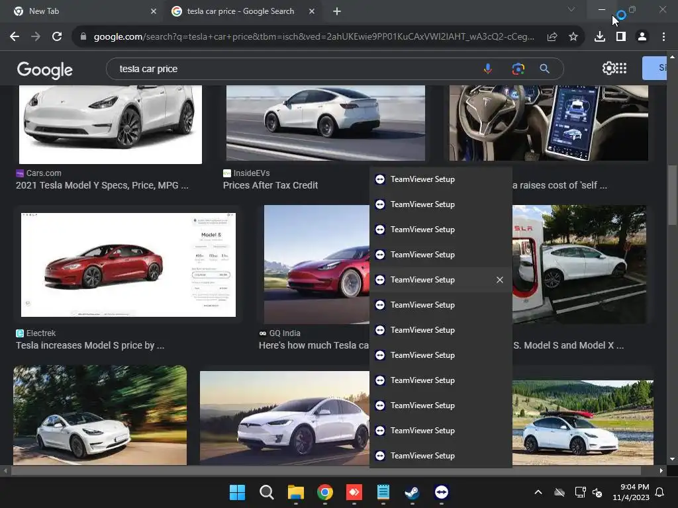This screenshot has height=508, width=678.
Task: Select last TeamViewer Setup entry in list
Action: pyautogui.click(x=440, y=456)
